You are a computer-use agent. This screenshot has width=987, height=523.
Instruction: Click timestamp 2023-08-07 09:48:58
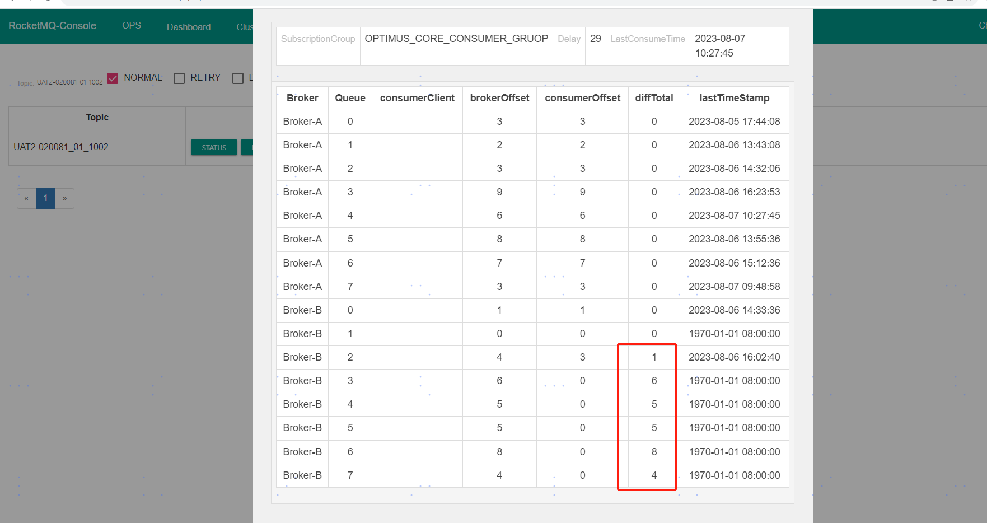click(x=735, y=287)
